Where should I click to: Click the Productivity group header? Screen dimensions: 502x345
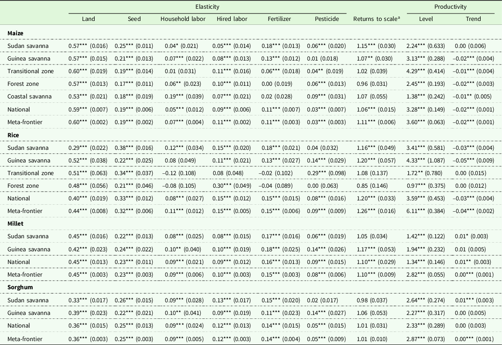[450, 7]
